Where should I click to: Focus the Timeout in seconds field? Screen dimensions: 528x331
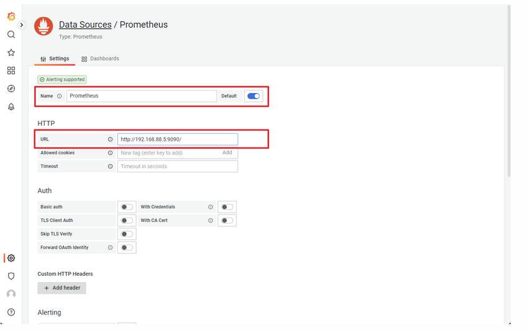(178, 166)
